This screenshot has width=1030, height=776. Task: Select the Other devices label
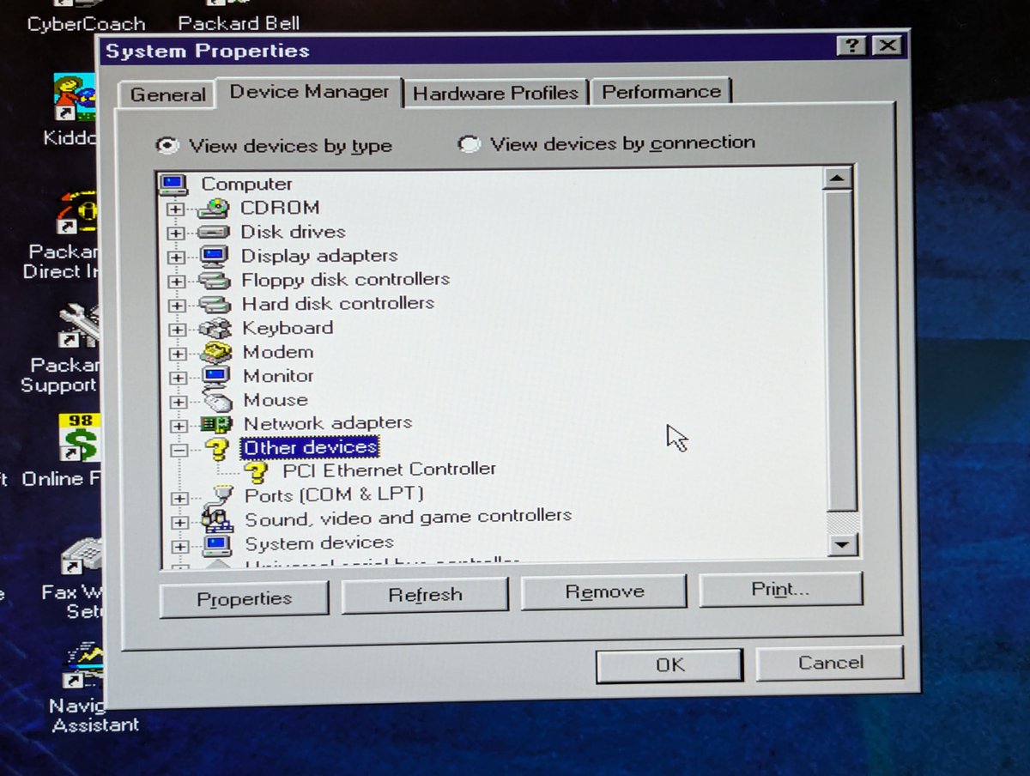point(310,447)
